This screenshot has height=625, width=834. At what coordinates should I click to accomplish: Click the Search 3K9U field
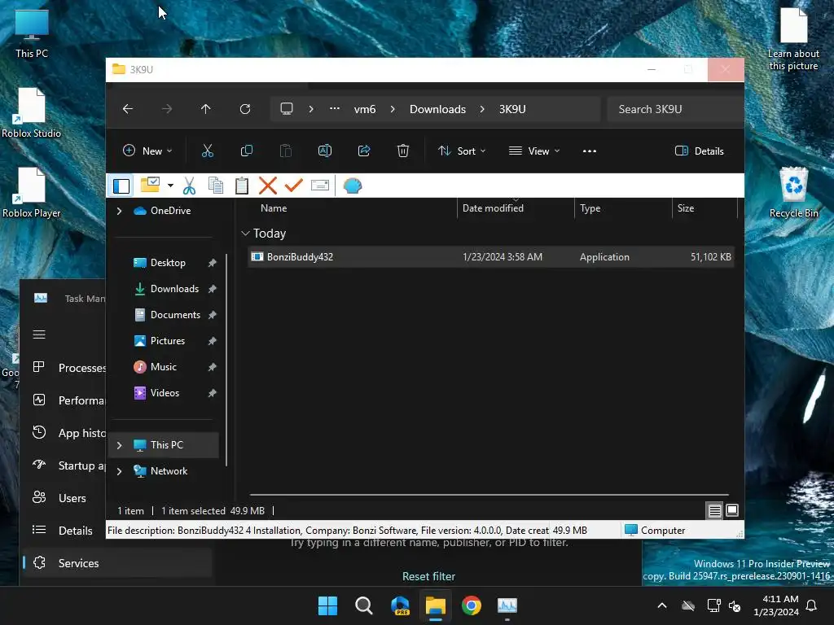click(x=674, y=109)
